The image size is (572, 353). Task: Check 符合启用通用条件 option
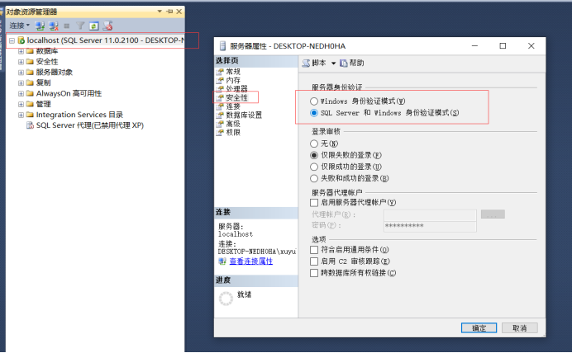314,250
